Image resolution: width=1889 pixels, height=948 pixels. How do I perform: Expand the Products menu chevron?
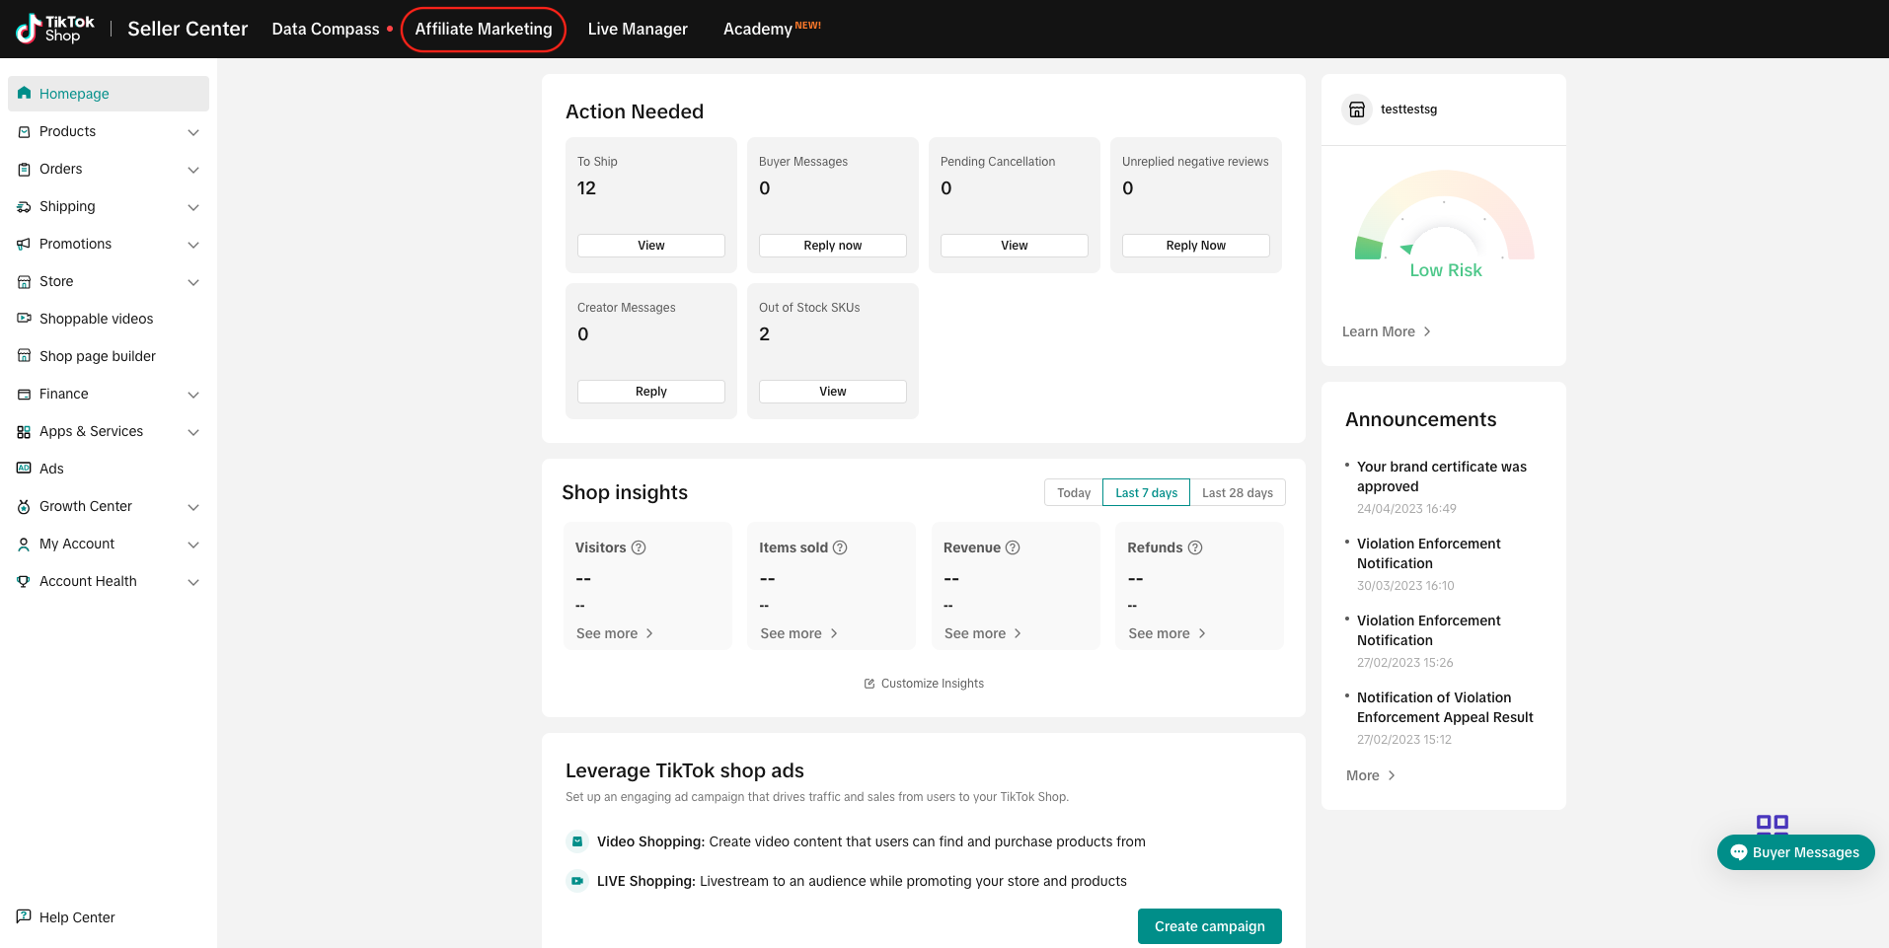point(193,132)
